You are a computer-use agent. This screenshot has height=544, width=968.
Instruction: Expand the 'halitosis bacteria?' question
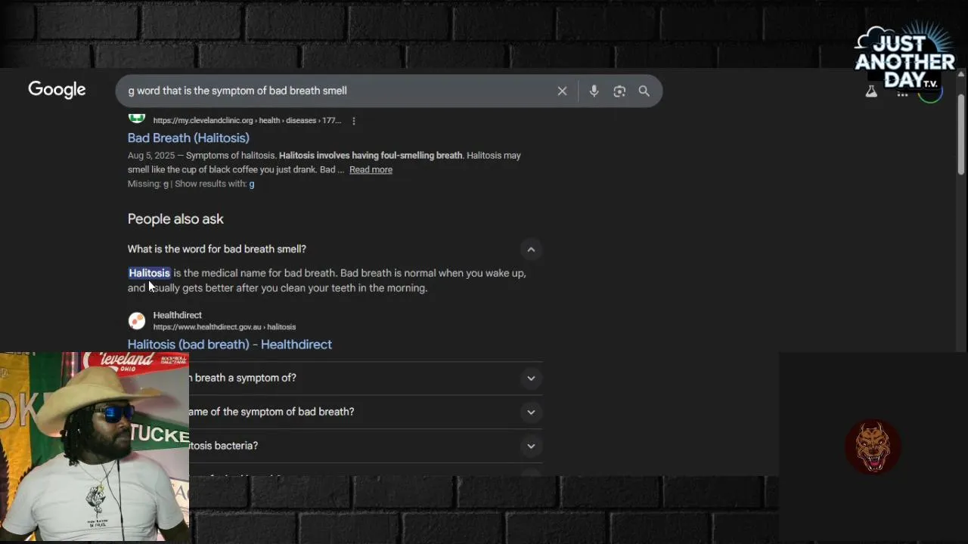click(531, 446)
